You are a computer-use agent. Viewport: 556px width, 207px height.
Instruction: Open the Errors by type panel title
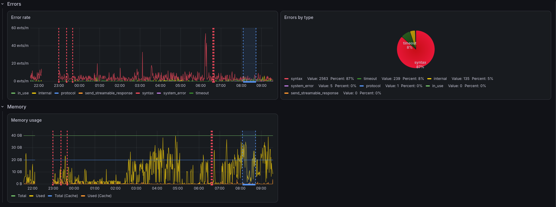[299, 17]
